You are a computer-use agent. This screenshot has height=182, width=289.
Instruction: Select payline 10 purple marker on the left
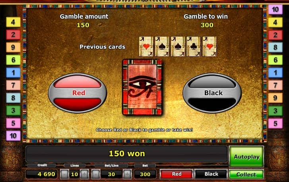13,136
